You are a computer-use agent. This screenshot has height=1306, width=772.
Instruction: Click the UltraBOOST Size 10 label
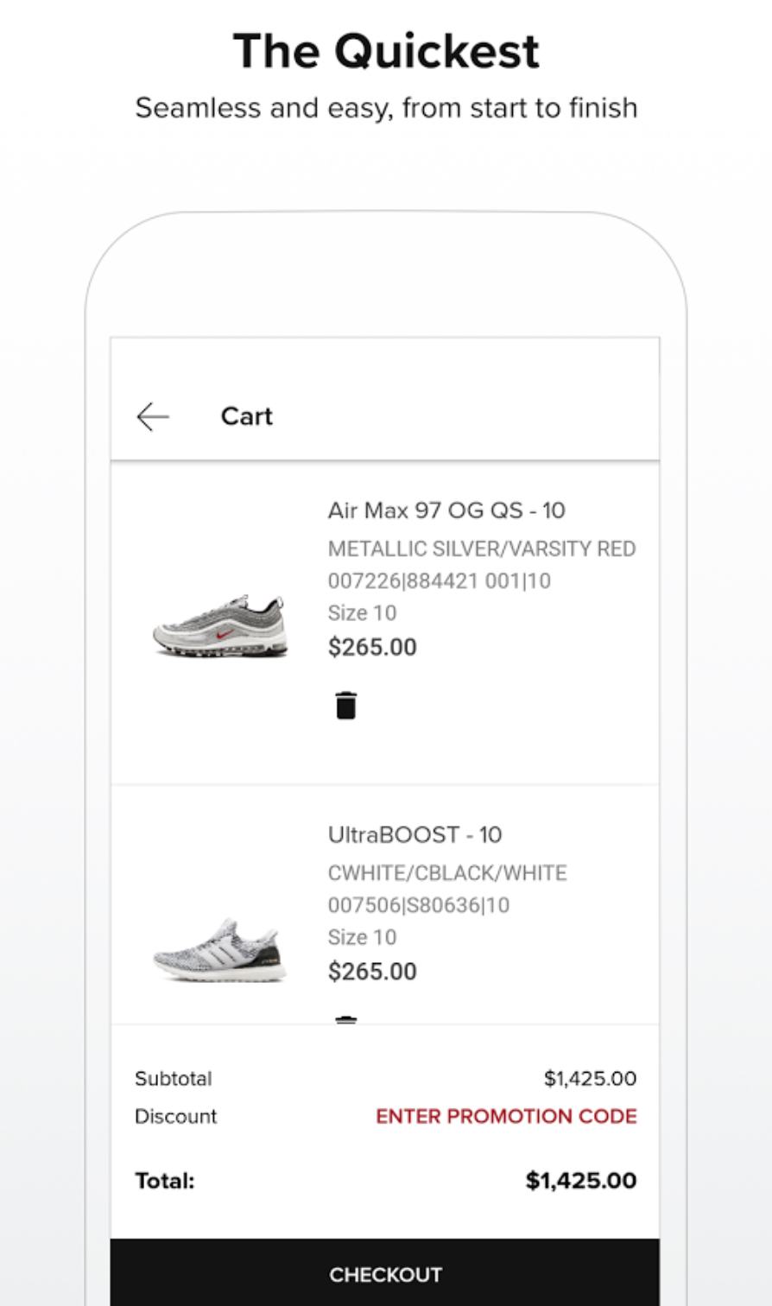tap(362, 937)
